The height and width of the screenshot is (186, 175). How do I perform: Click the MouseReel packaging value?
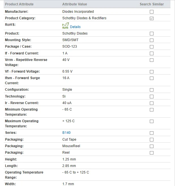[71, 146]
